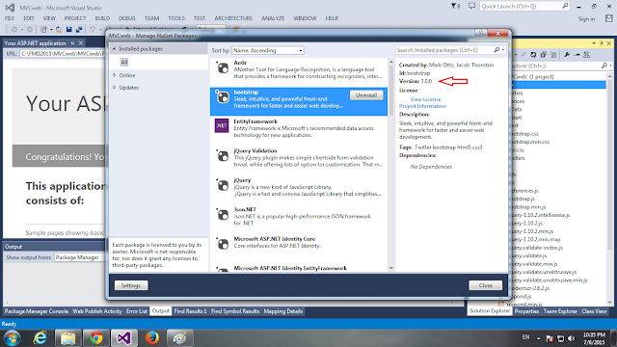Viewport: 617px width, 347px height.
Task: Open Google Chrome from the taskbar
Action: point(96,338)
